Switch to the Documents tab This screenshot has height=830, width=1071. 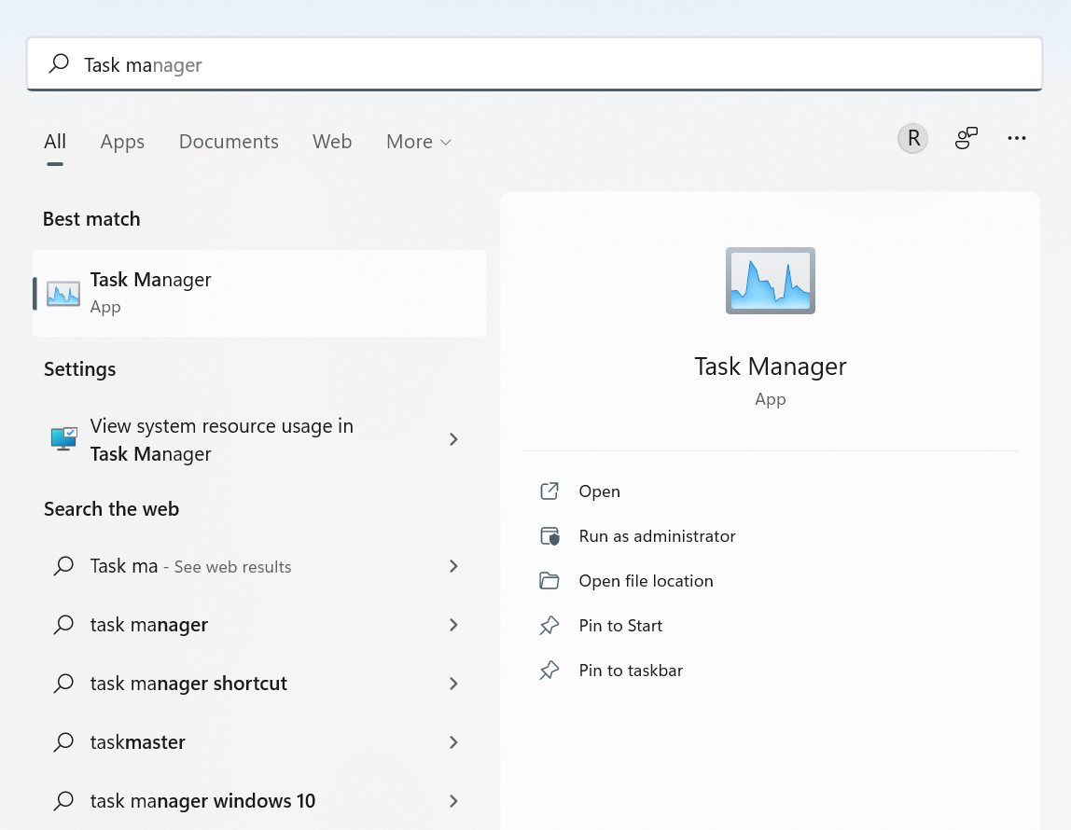(228, 142)
